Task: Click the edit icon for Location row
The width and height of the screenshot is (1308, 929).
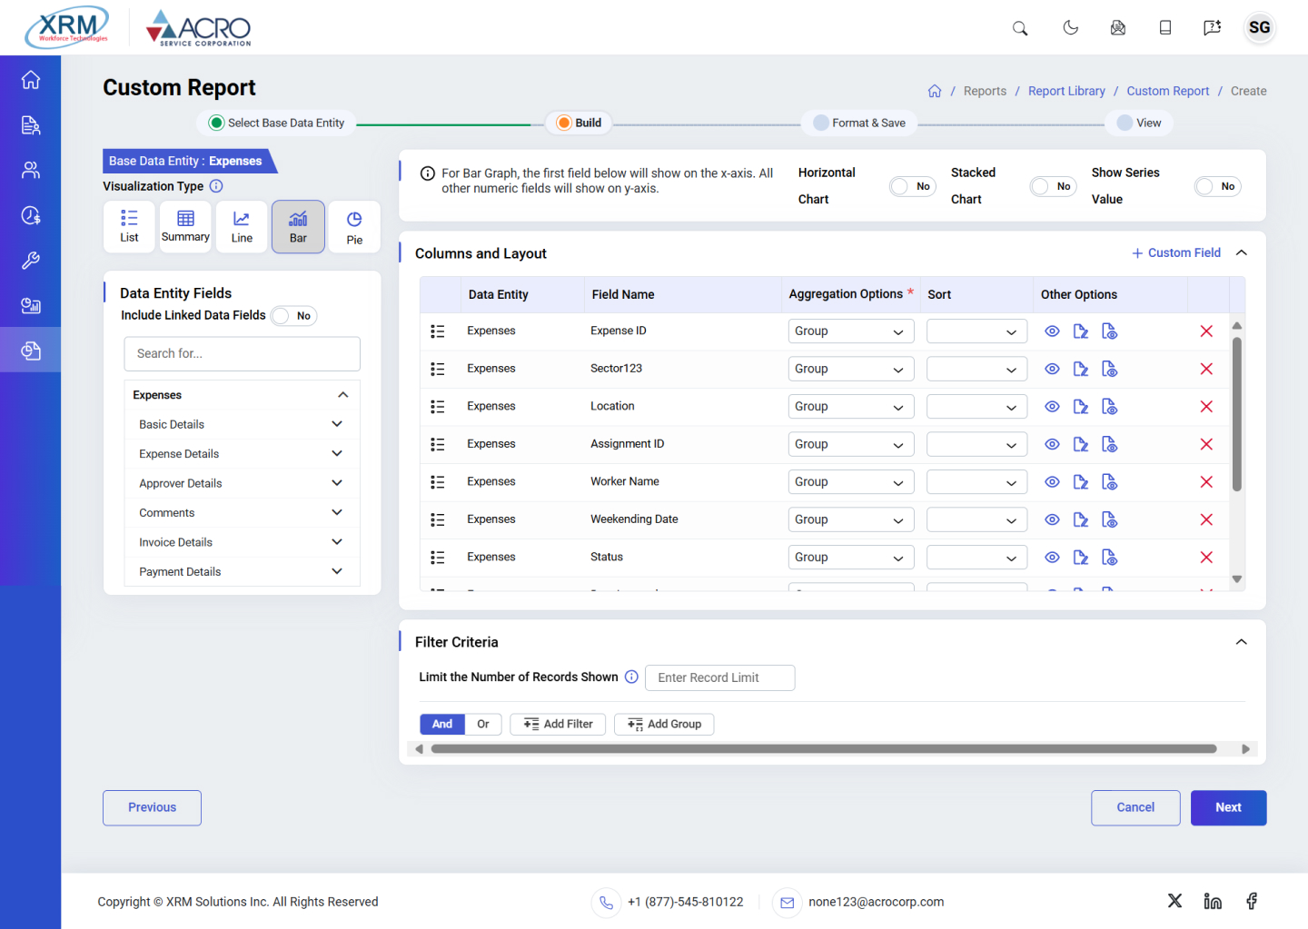Action: [1080, 407]
